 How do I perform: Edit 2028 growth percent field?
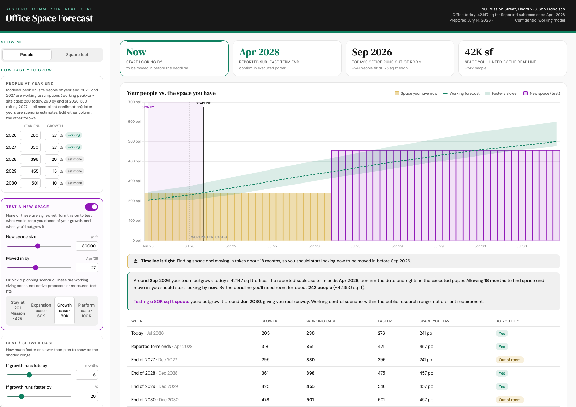tap(52, 159)
